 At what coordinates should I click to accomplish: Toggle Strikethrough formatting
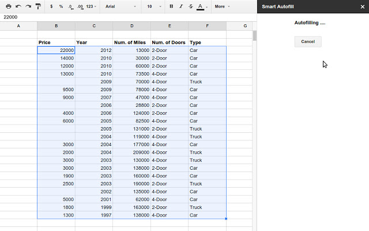[191, 6]
